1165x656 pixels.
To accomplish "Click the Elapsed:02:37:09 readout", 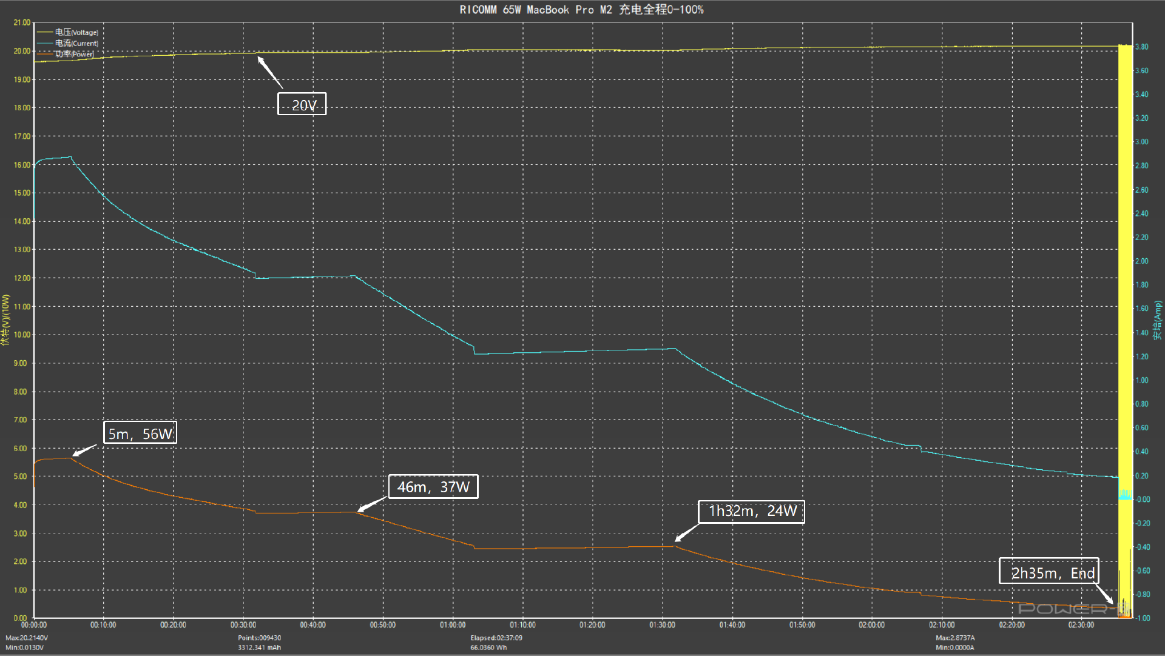I will click(x=496, y=638).
